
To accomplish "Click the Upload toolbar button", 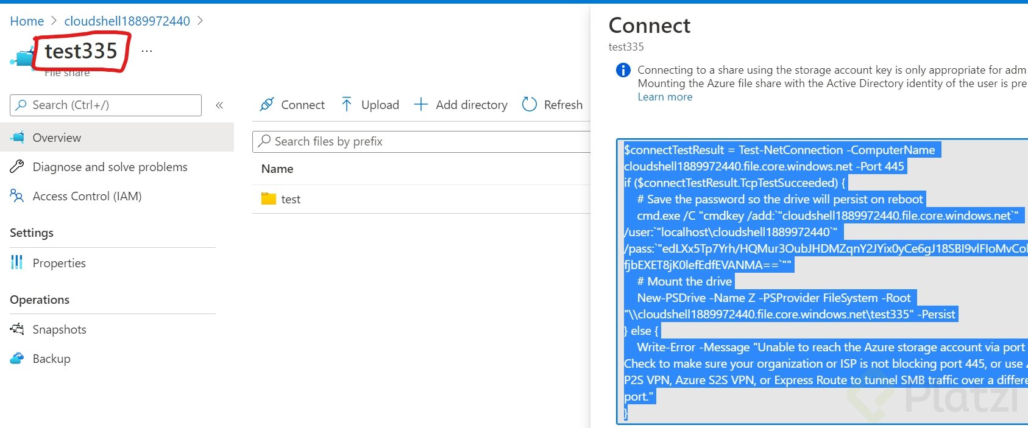I will [x=370, y=105].
